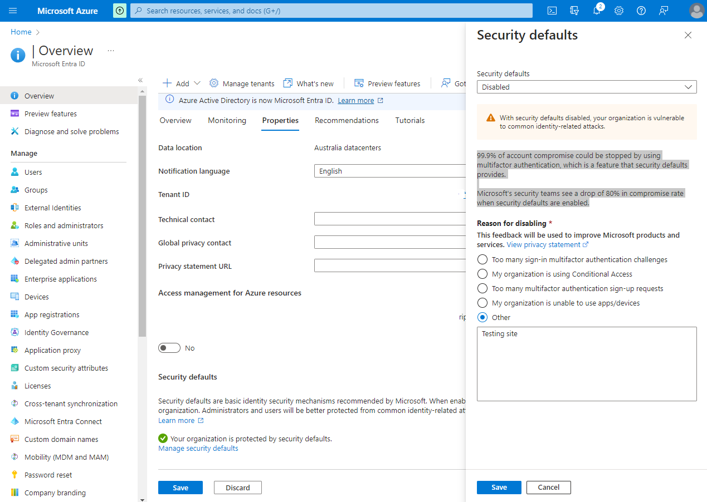Select 'Too many multifactor authentication sign-up requests'
The height and width of the screenshot is (502, 707).
point(482,288)
